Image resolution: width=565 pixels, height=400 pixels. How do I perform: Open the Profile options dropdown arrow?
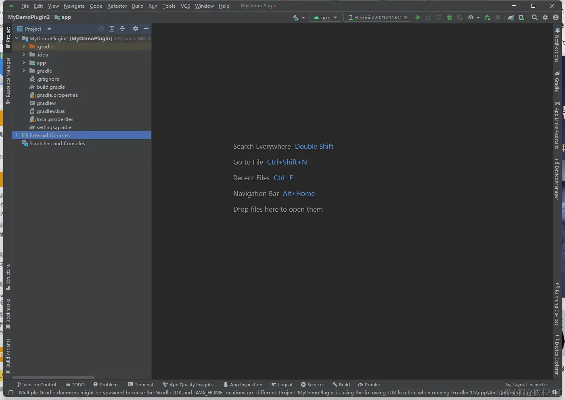tap(478, 17)
